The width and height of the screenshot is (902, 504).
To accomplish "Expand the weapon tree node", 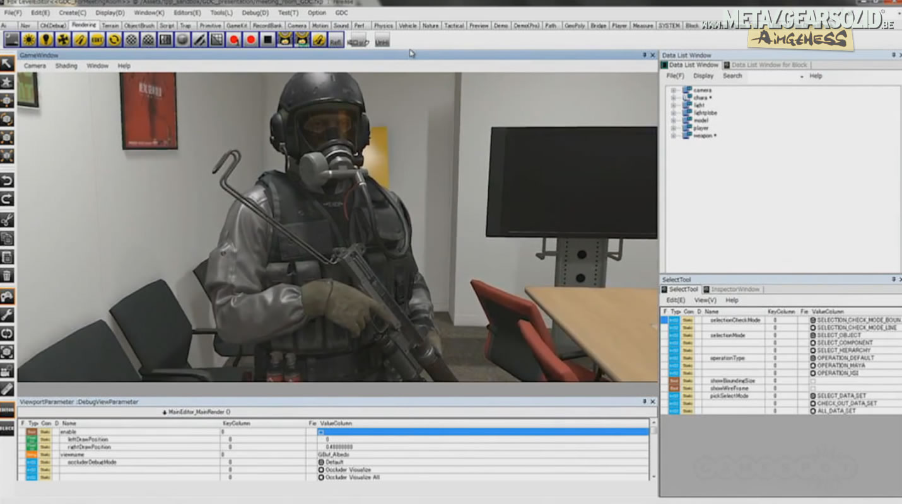I will [x=673, y=135].
